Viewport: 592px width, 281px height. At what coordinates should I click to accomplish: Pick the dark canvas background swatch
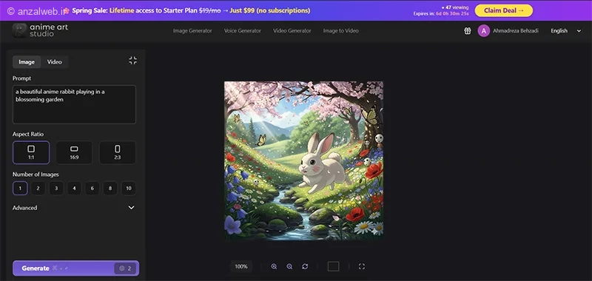tap(333, 267)
